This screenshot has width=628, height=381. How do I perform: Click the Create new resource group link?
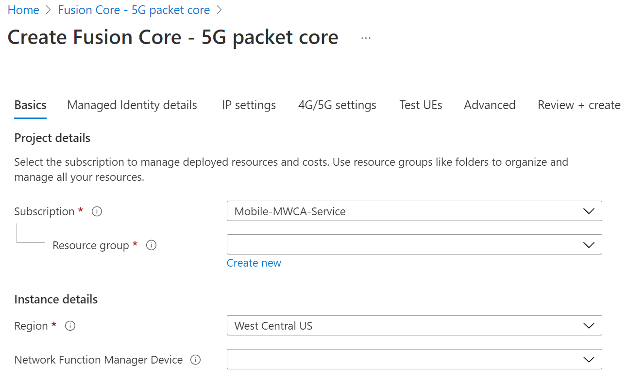click(x=254, y=263)
